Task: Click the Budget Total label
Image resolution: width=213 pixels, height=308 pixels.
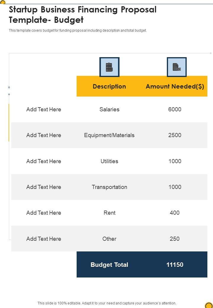Action: coord(109,265)
